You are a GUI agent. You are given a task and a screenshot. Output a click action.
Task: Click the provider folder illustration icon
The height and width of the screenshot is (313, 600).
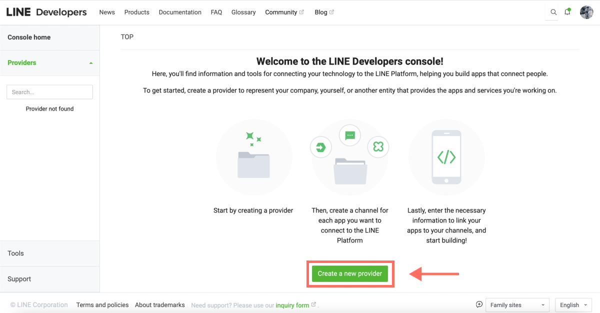(x=254, y=156)
